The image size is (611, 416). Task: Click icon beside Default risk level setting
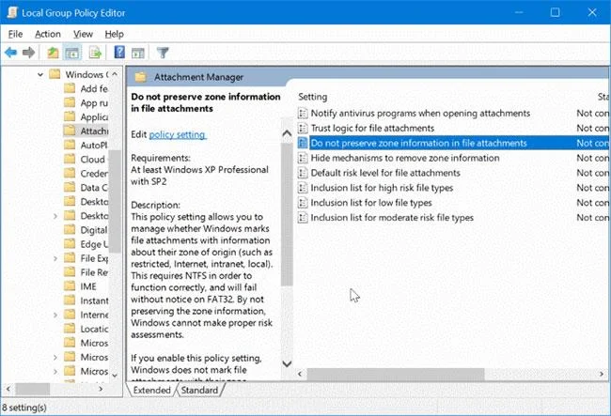click(x=303, y=173)
